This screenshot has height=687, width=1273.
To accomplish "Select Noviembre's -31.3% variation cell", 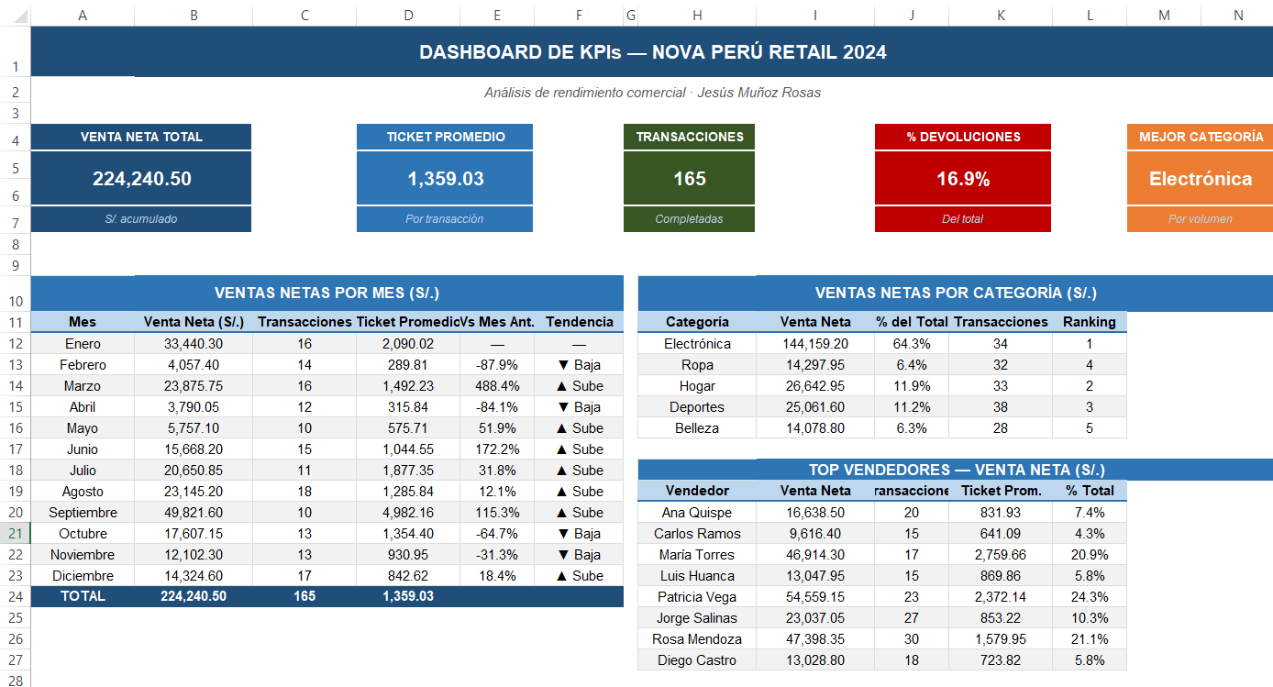I will 497,555.
